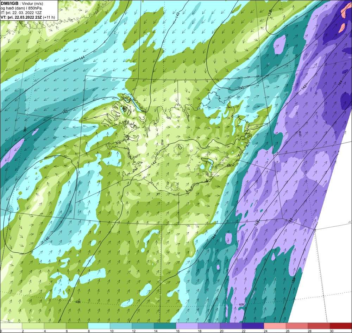This screenshot has width=352, height=333.
Task: Pick the legend swatch between 4 and 6
Action: coord(55,326)
